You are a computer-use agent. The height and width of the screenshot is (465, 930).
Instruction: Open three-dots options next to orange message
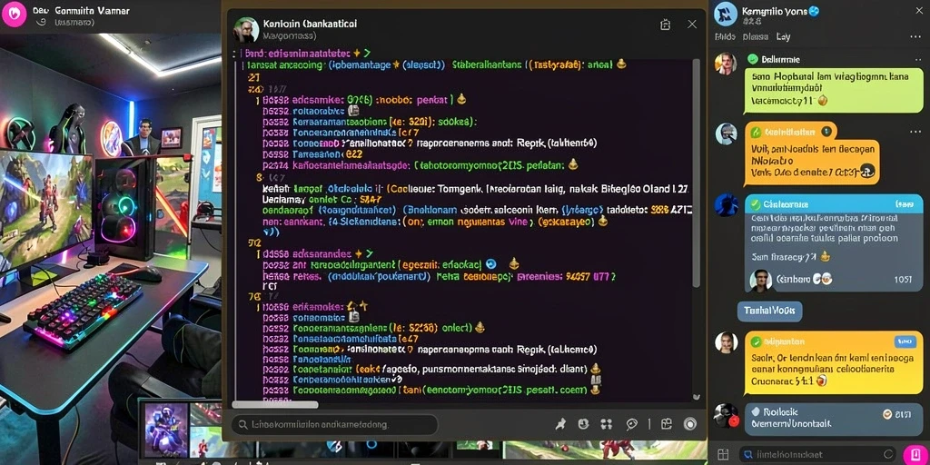click(917, 133)
